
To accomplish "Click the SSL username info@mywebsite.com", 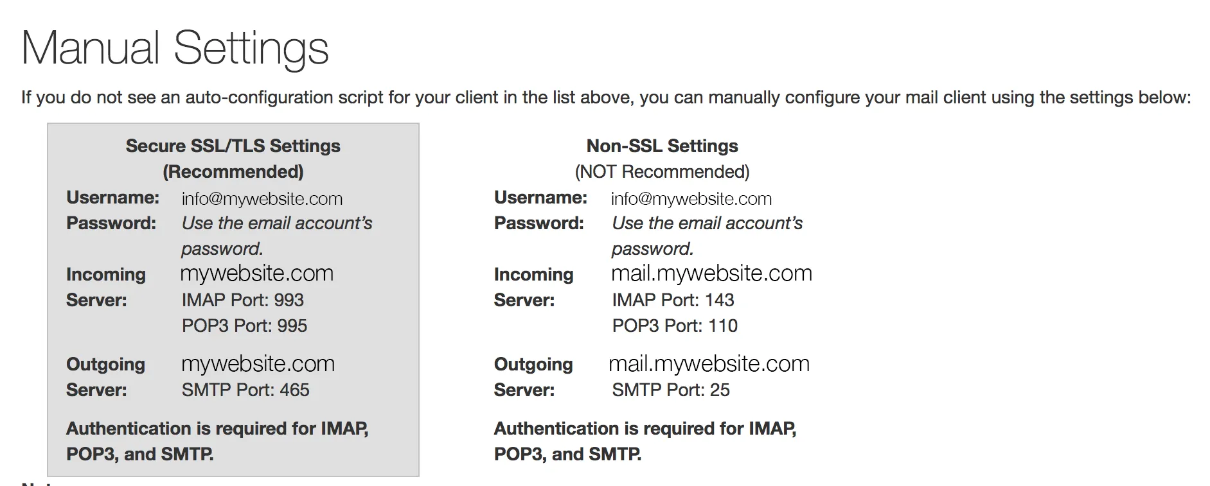I will tap(262, 199).
